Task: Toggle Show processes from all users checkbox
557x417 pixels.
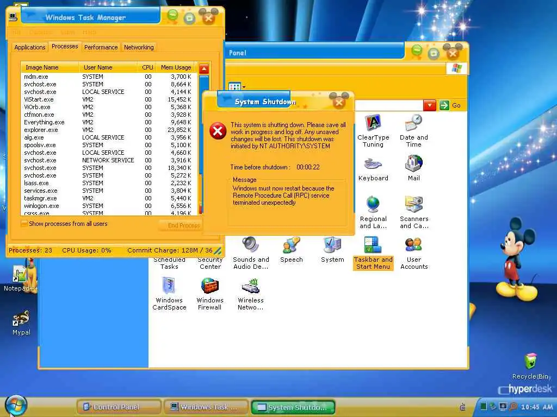Action: [x=24, y=224]
